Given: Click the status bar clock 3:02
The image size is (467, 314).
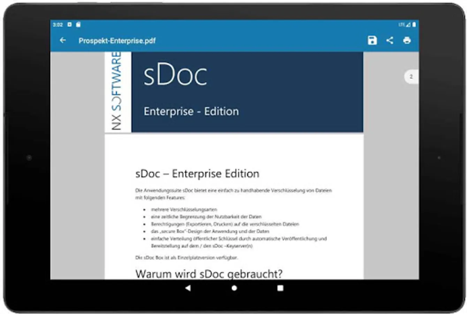Looking at the screenshot, I should (58, 25).
